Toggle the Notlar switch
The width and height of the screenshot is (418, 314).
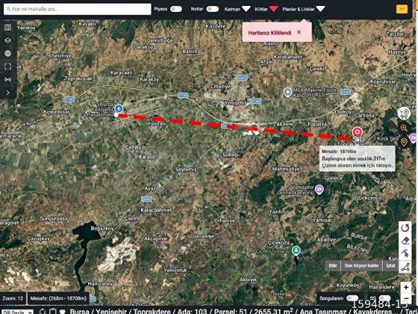[212, 9]
